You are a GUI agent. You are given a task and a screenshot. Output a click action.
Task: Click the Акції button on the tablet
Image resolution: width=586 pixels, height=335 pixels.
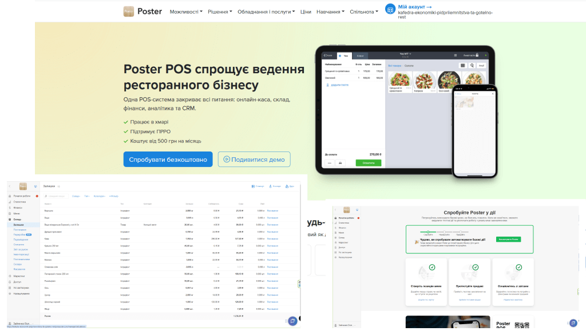pos(481,65)
